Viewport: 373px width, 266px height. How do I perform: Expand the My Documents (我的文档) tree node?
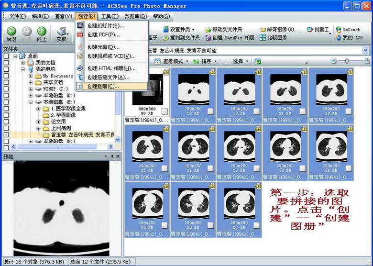22,63
